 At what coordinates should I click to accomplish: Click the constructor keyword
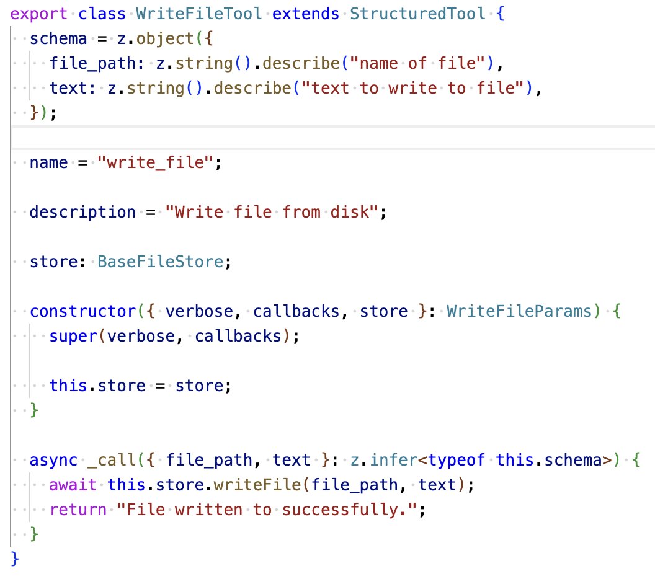pyautogui.click(x=81, y=311)
